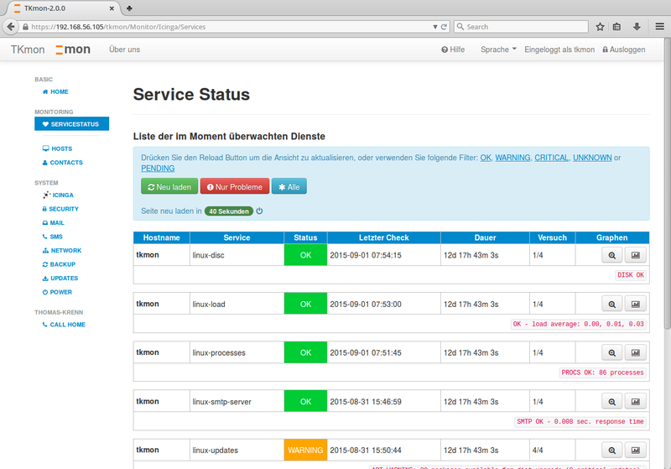Screen dimensions: 671x469
Task: Click the OK status cell of linux-disc
Action: [x=305, y=255]
